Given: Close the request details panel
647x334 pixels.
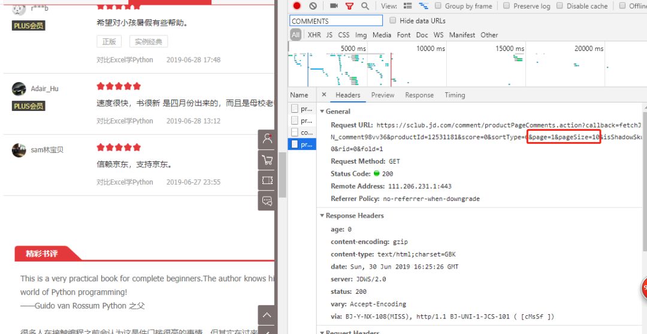Looking at the screenshot, I should point(324,95).
